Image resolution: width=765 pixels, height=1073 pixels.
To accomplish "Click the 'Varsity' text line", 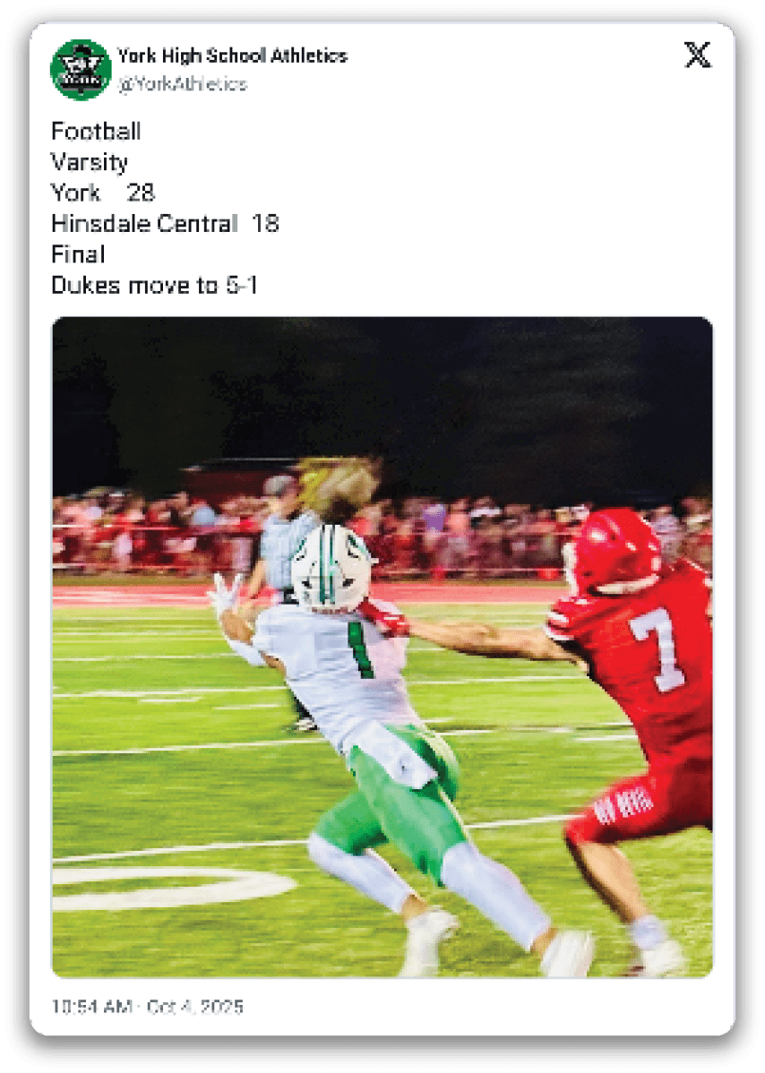I will [90, 162].
